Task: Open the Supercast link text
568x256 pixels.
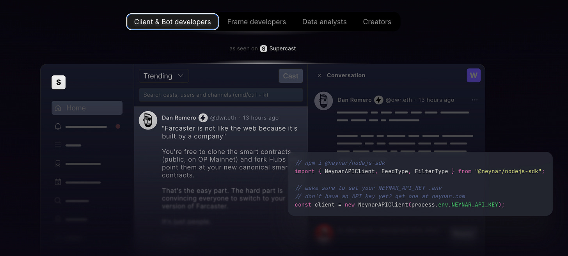Action: 282,49
